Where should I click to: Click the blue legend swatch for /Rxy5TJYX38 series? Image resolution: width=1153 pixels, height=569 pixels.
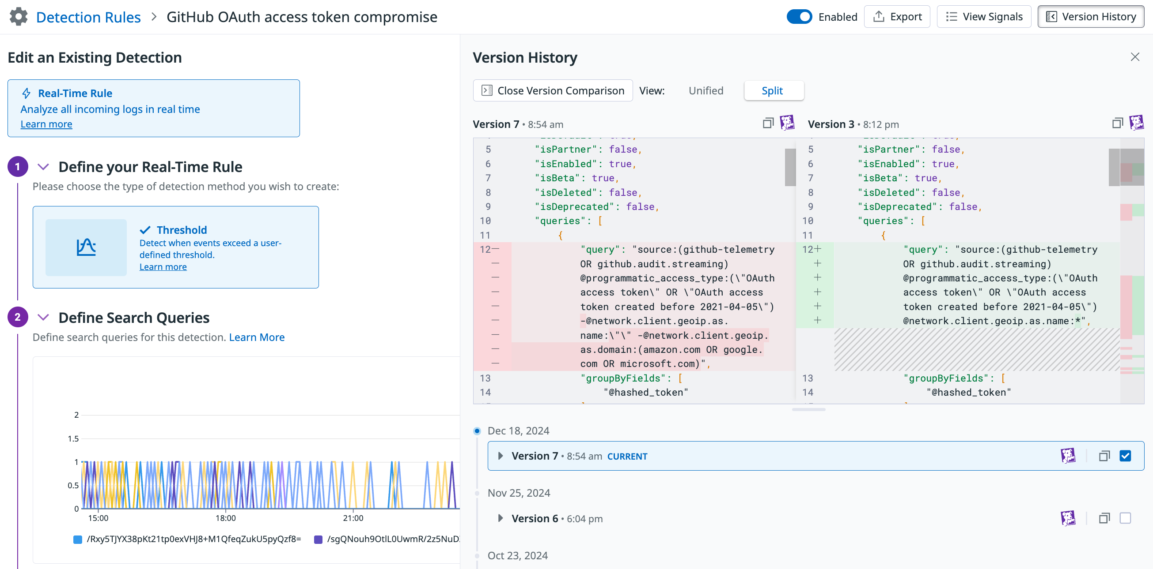tap(77, 539)
